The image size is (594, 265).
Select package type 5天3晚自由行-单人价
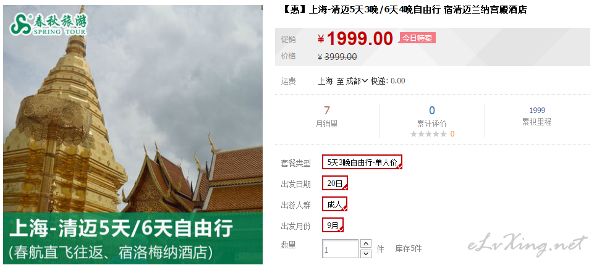(362, 162)
